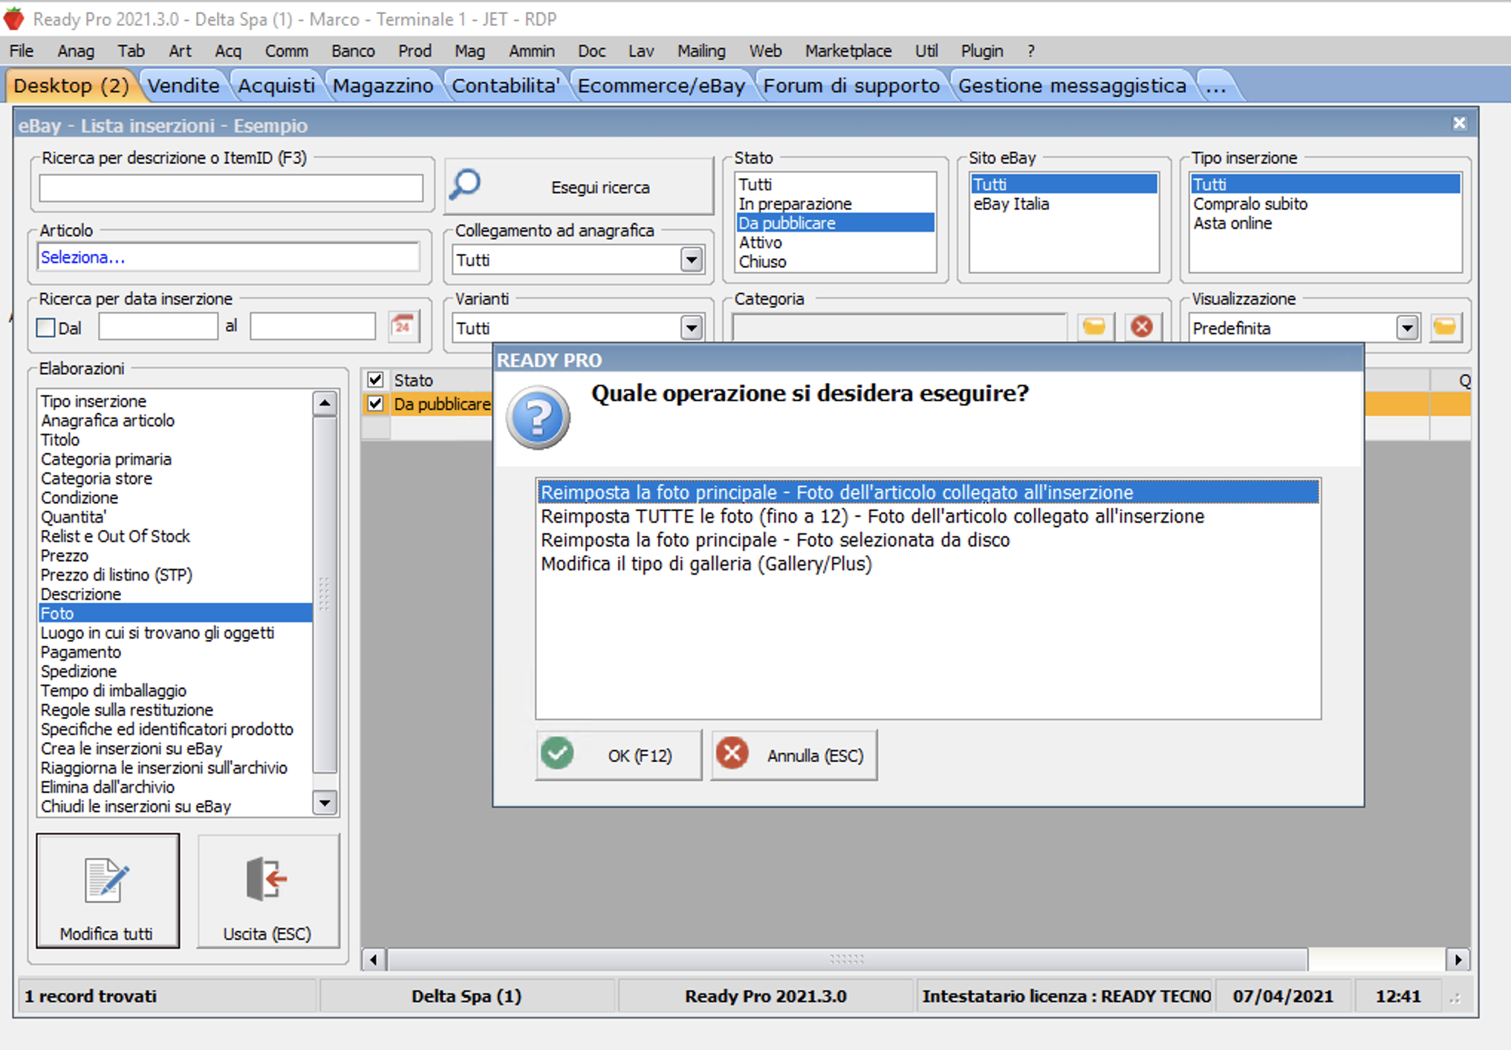
Task: Click the magnifier icon on Esegui ricerca
Action: coord(466,185)
